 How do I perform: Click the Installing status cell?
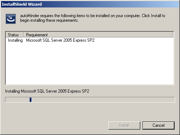pos(15,40)
